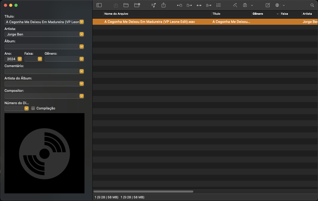
Task: Toggle the sidebar panel icon
Action: (x=99, y=5)
